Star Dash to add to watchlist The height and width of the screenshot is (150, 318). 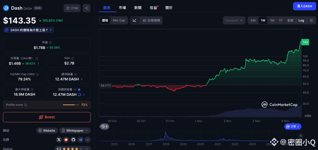tap(72, 8)
